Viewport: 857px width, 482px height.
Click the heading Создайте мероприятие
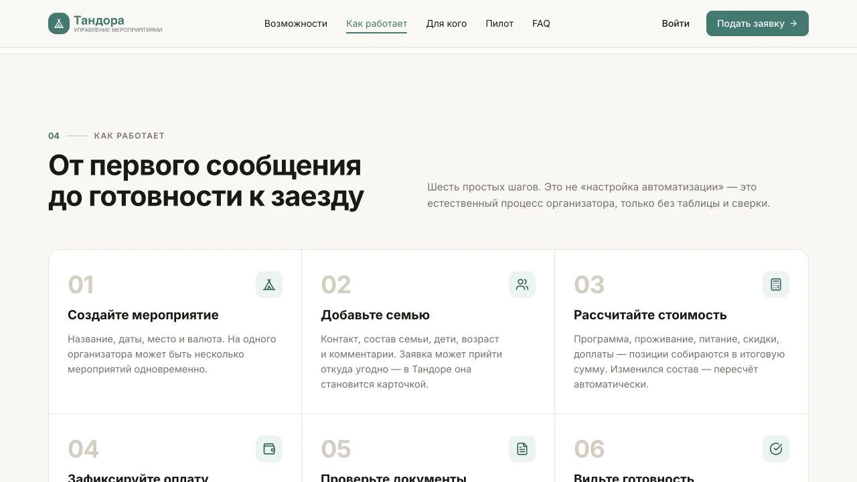143,315
